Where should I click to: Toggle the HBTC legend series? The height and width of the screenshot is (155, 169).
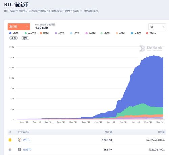[44, 33]
